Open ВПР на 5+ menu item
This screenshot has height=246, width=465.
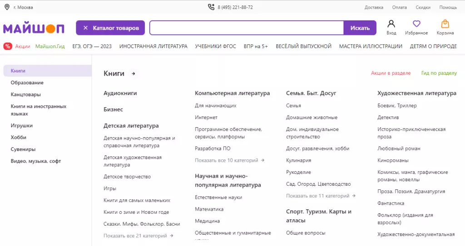click(256, 46)
